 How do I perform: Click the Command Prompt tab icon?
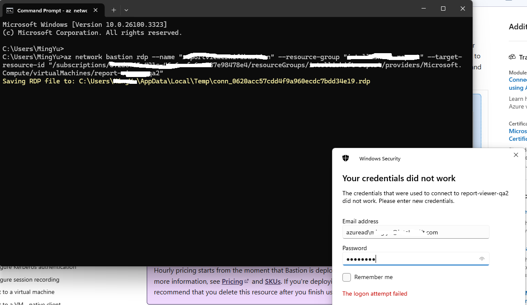click(9, 10)
